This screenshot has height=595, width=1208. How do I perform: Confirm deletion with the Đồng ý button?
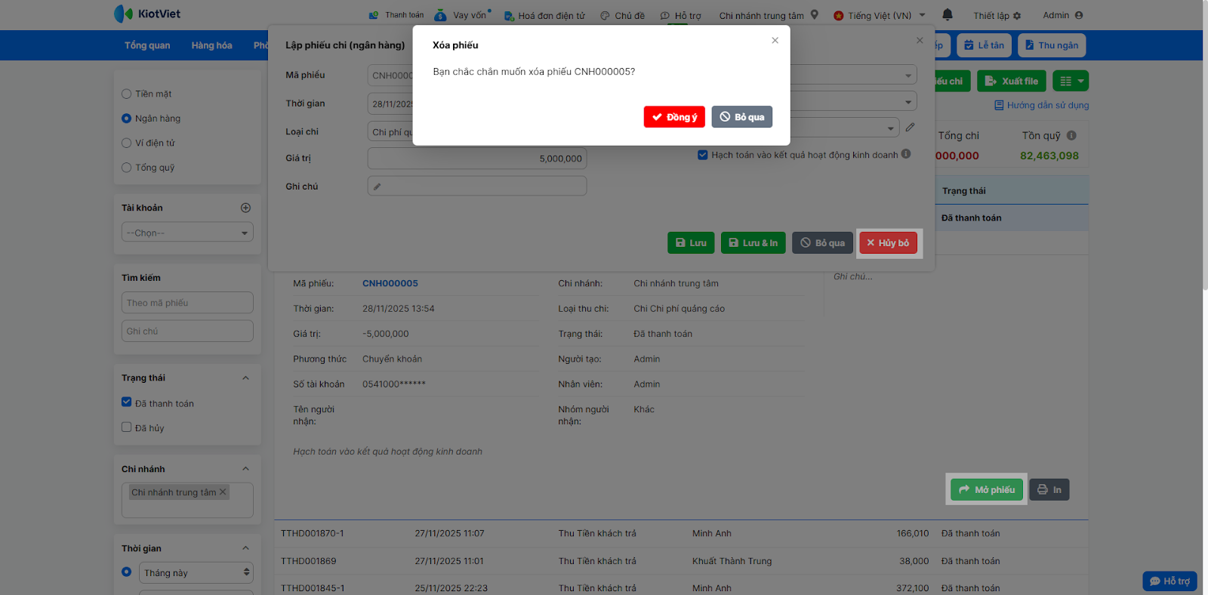pos(674,117)
